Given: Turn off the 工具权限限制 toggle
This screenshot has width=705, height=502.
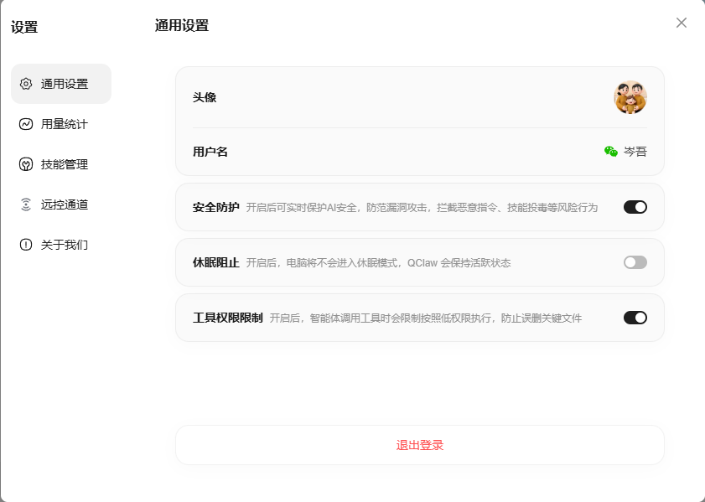Looking at the screenshot, I should click(x=635, y=318).
